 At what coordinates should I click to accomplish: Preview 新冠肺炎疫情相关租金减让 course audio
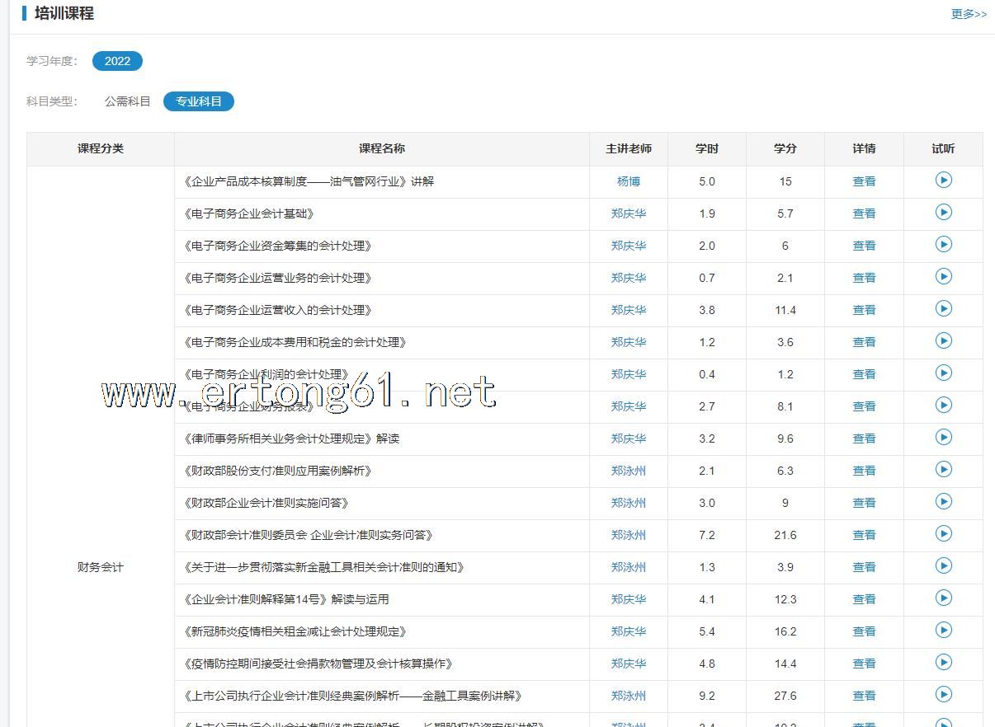pos(943,630)
